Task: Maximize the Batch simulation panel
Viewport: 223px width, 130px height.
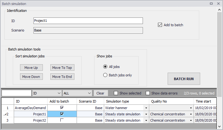Action: 211,4
